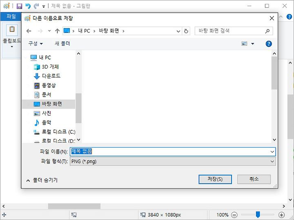Viewport: 294px width, 220px height.
Task: Click the Paint app icon in title bar
Action: coord(7,6)
